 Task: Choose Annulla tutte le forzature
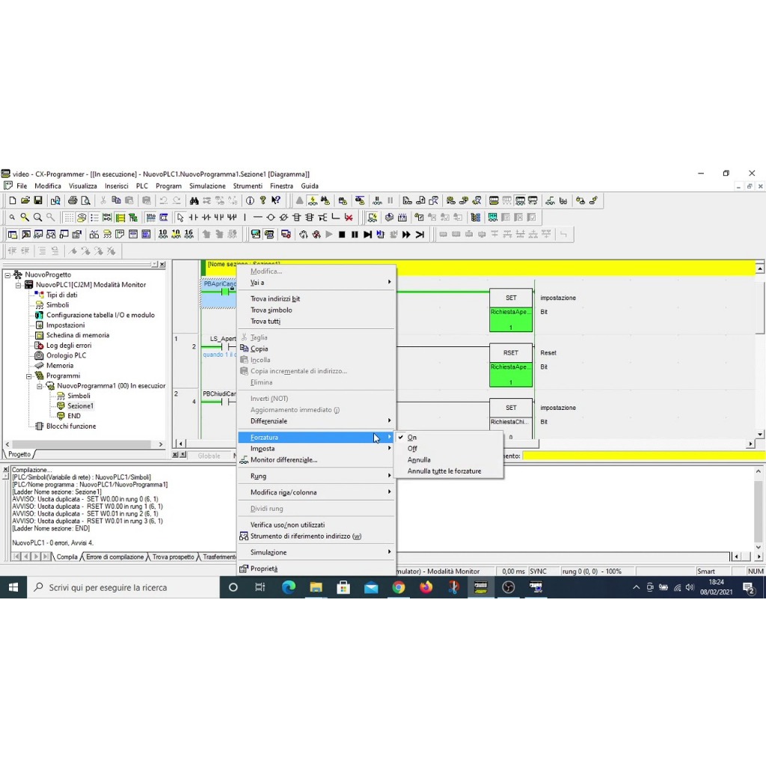click(x=450, y=471)
